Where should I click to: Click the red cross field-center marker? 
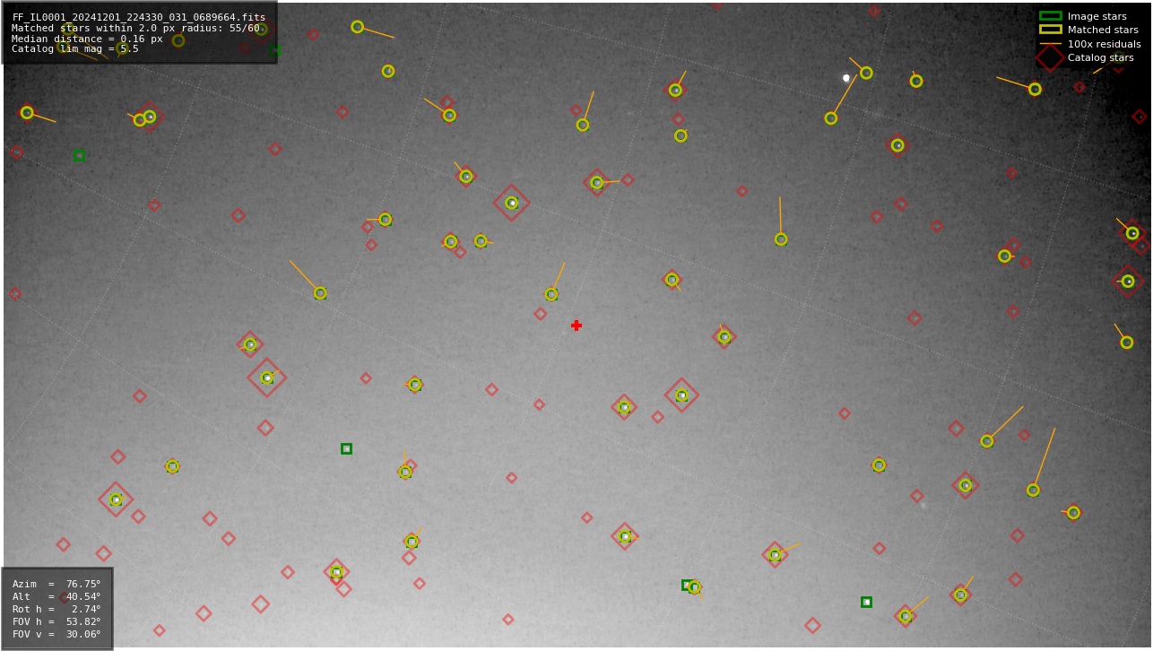click(x=576, y=325)
